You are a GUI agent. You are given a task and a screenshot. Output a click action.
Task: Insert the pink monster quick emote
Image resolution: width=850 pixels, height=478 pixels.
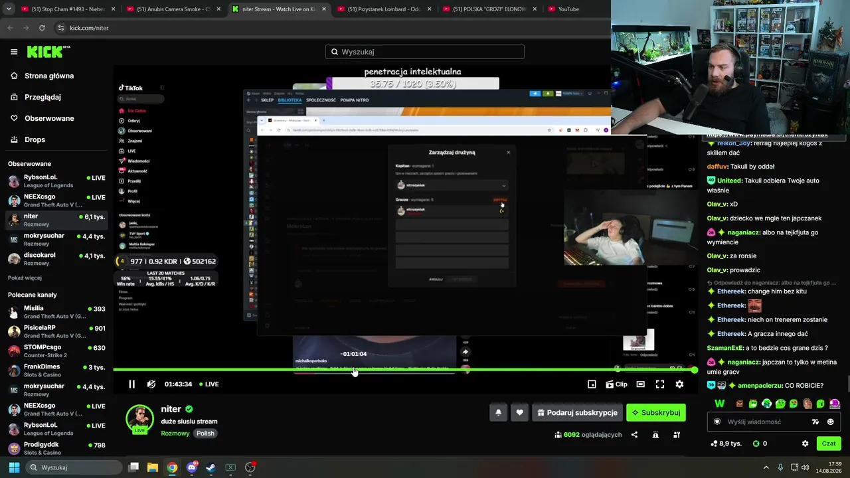[835, 404]
